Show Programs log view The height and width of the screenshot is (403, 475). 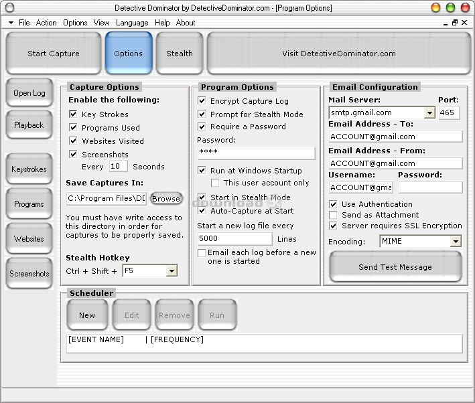coord(29,204)
